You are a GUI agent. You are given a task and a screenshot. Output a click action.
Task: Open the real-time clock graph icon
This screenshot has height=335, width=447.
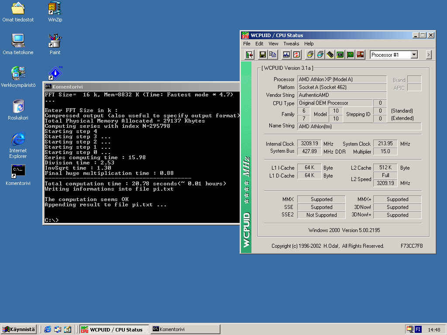coord(286,55)
